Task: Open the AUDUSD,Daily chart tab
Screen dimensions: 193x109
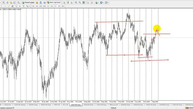Action: coord(88,105)
